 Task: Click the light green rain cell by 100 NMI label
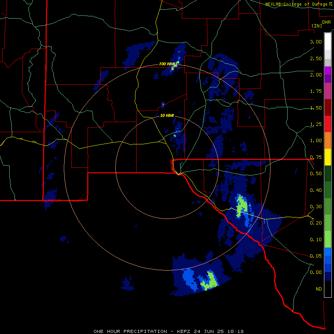pyautogui.click(x=175, y=65)
